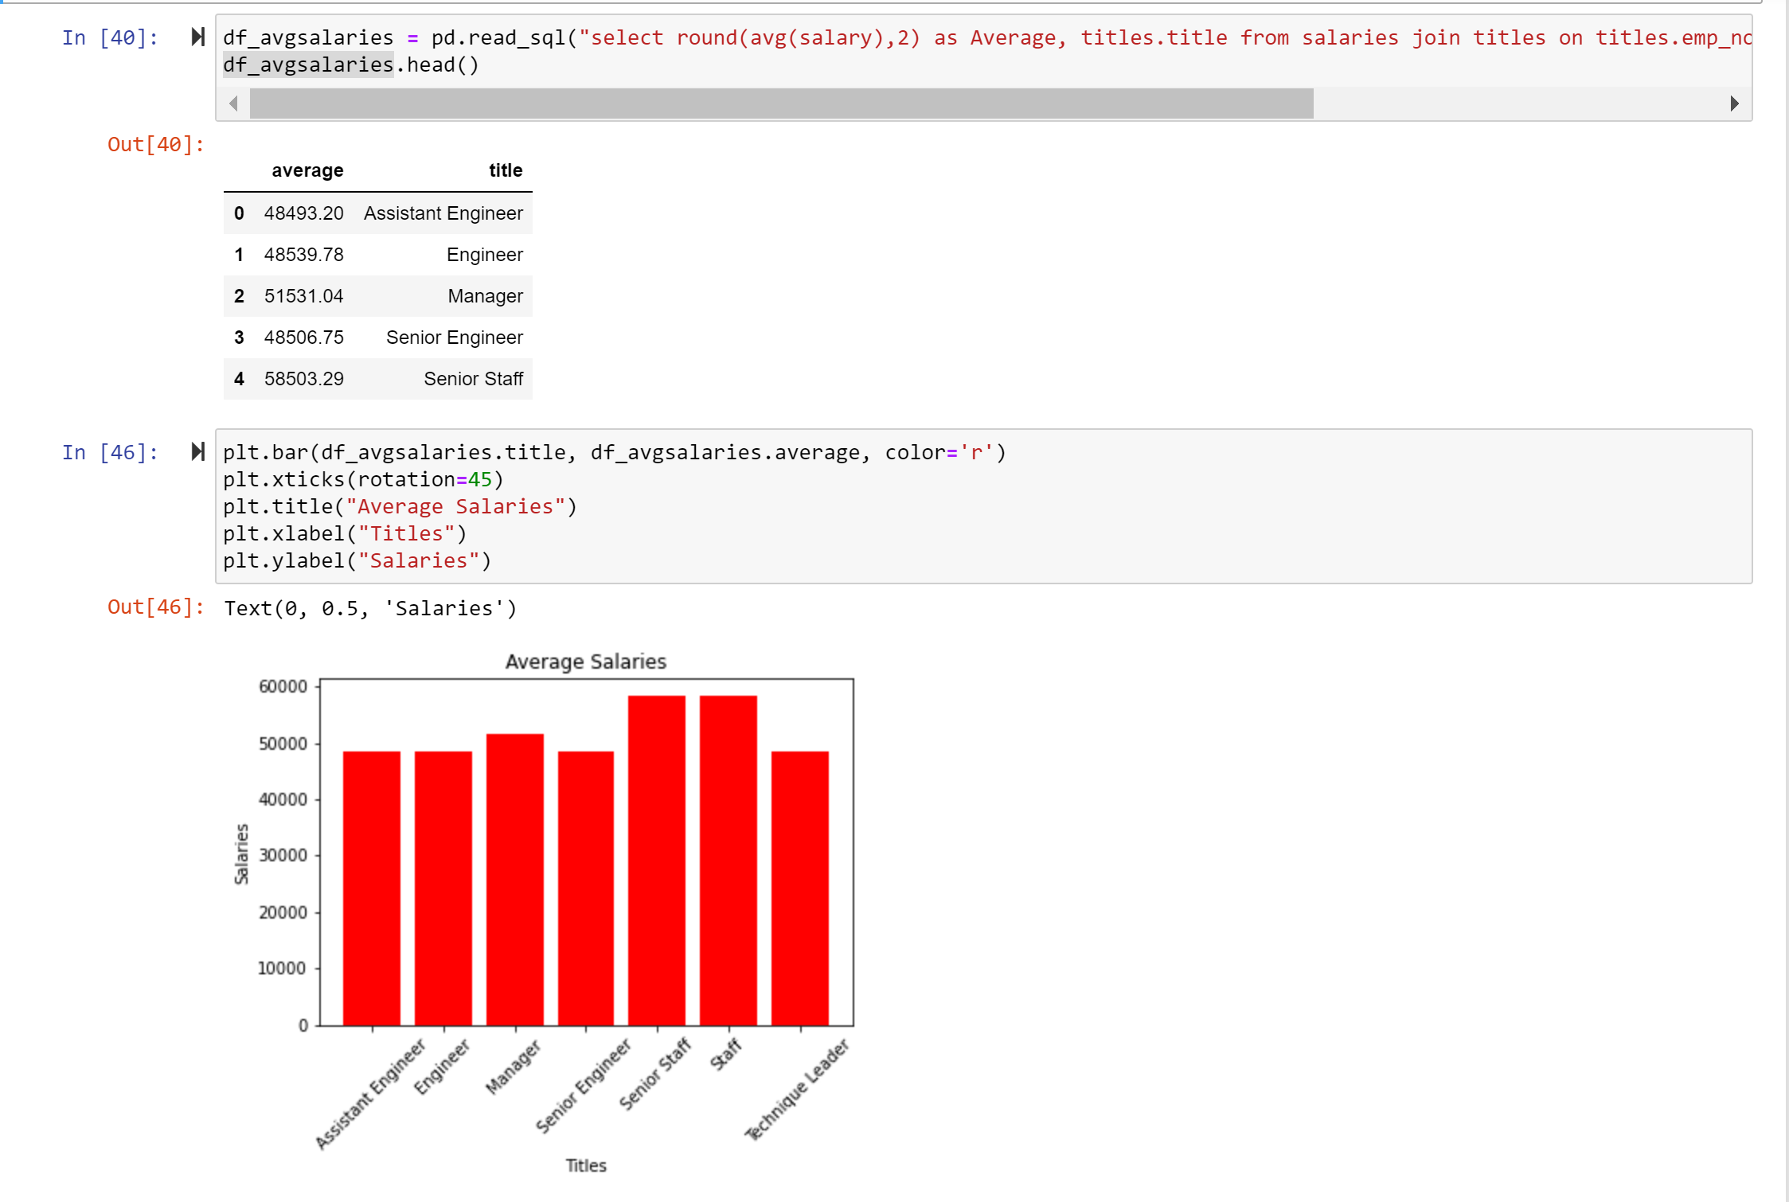The height and width of the screenshot is (1202, 1789).
Task: Click the Out[40] output prompt area
Action: 156,144
